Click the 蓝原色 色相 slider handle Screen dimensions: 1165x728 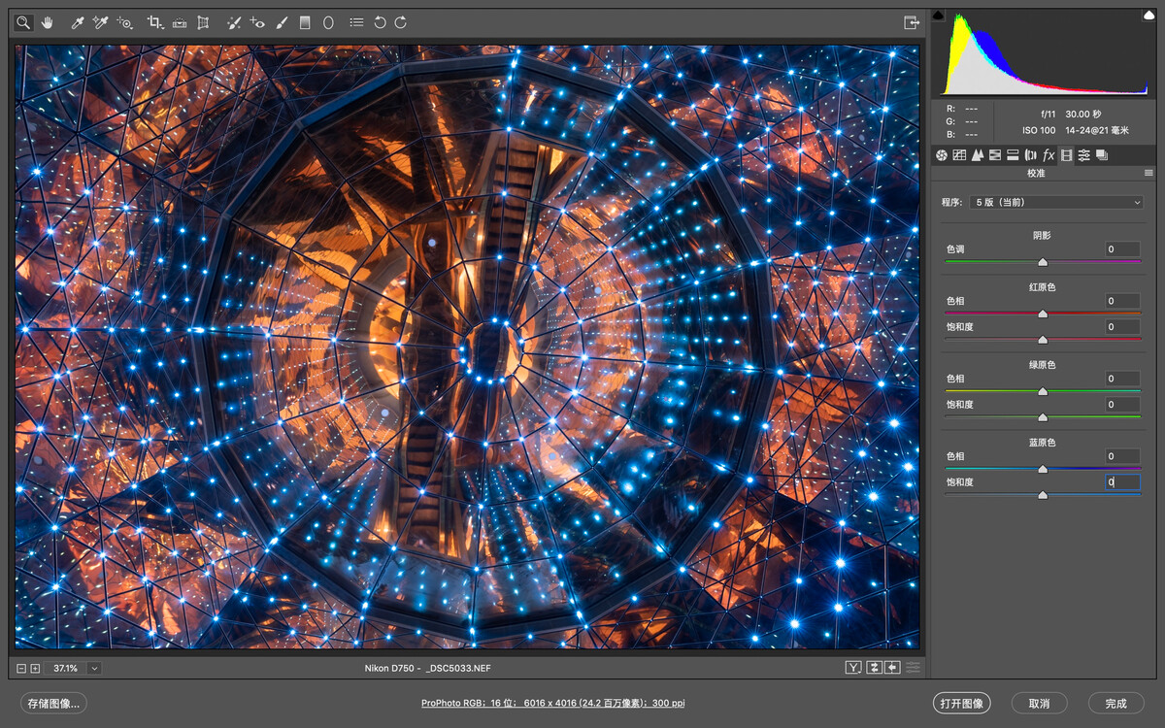(x=1043, y=469)
